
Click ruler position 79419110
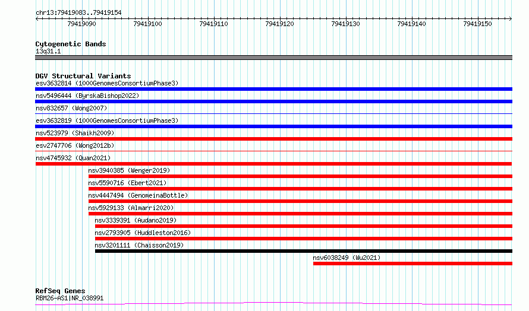pos(213,24)
